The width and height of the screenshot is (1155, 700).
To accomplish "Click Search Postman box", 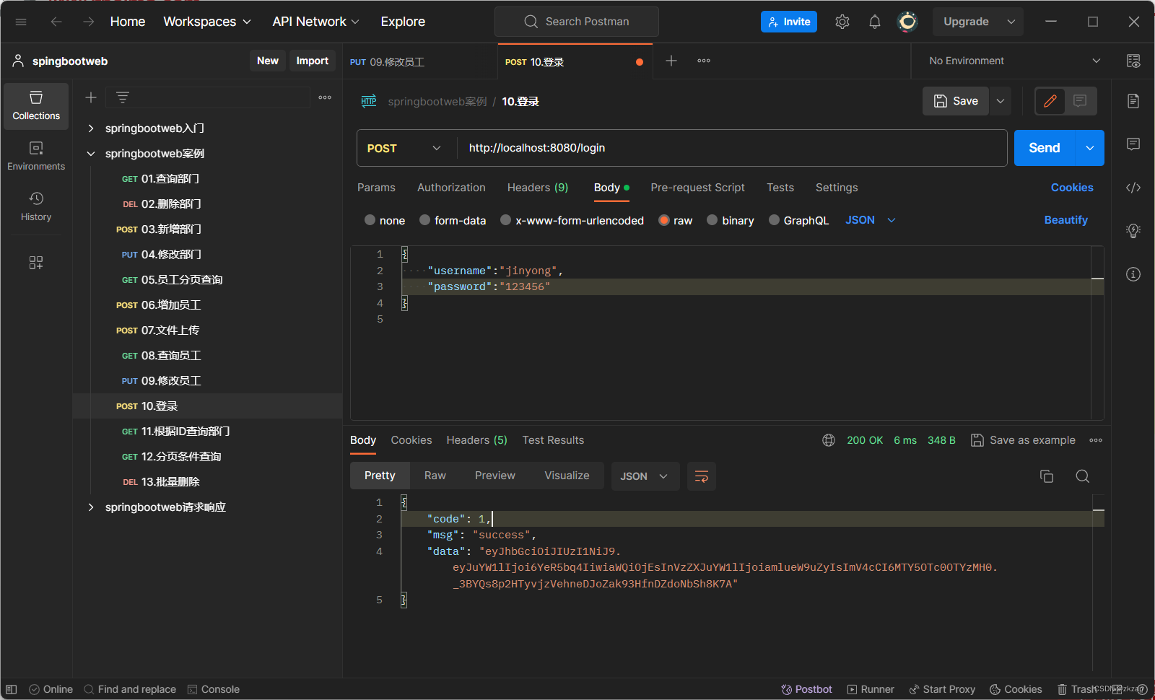I will (x=576, y=22).
